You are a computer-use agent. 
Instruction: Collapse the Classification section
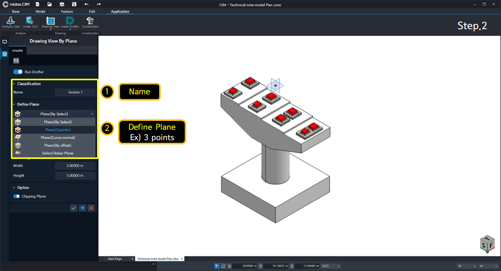(x=14, y=83)
